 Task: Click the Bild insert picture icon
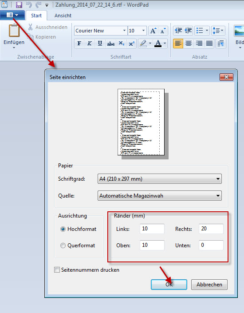(239, 31)
